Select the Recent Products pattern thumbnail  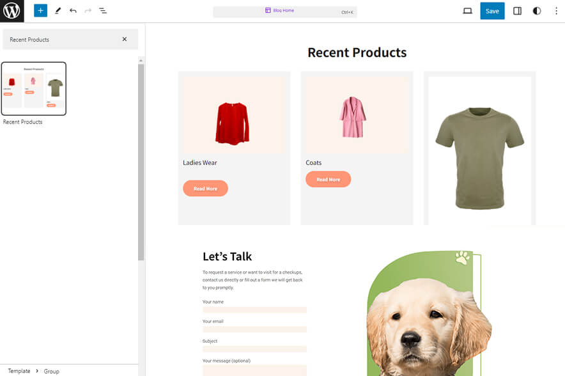(x=35, y=88)
